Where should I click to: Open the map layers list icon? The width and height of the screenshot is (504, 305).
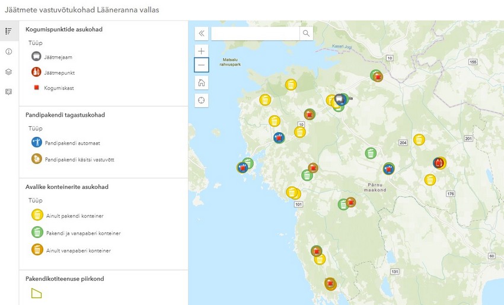coord(9,72)
